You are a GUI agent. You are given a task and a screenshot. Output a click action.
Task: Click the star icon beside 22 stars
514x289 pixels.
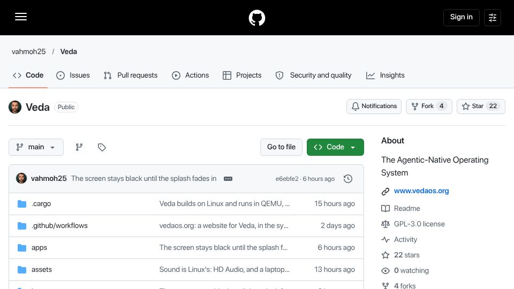click(385, 255)
